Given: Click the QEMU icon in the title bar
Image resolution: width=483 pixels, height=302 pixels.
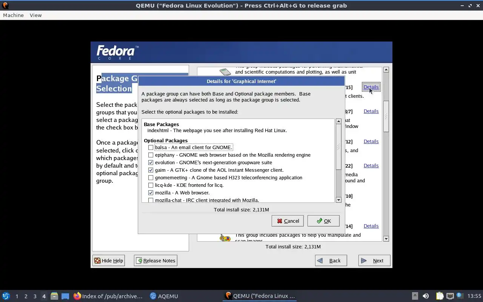Looking at the screenshot, I should (5, 5).
